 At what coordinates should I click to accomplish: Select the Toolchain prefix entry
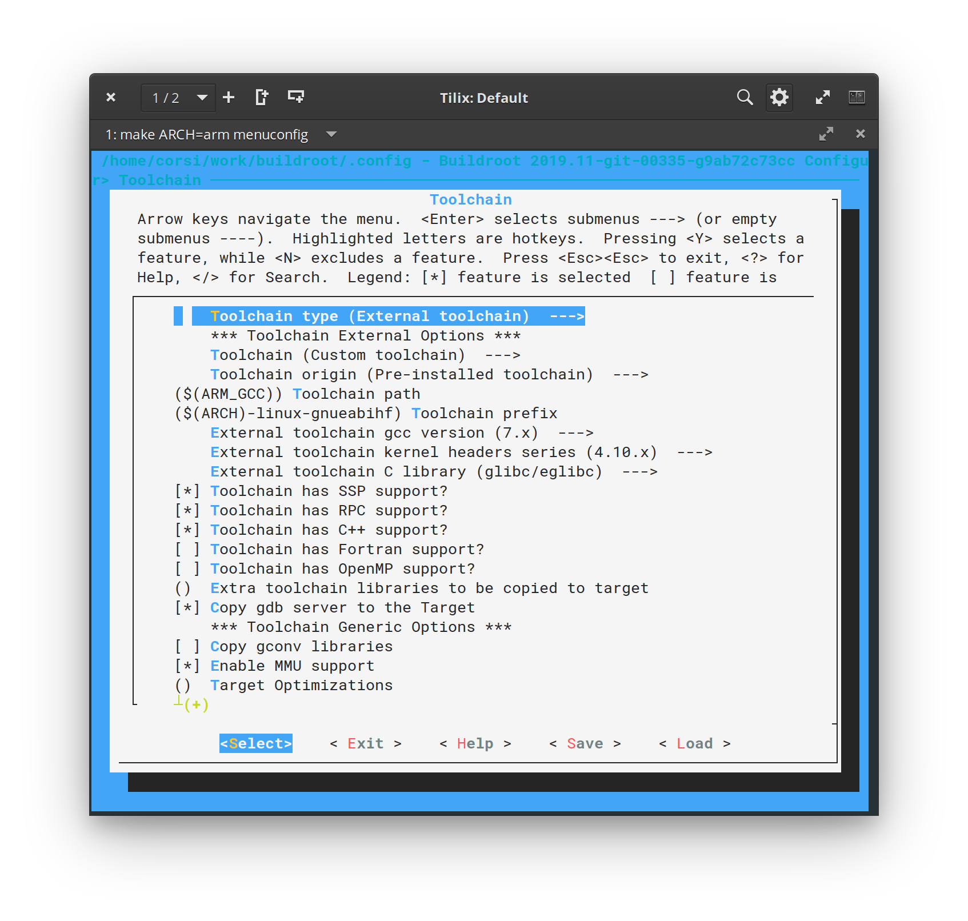coord(366,413)
